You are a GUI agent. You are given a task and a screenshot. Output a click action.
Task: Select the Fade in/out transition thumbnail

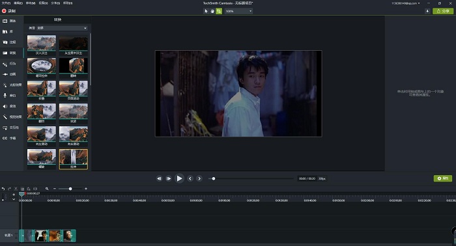(42, 45)
